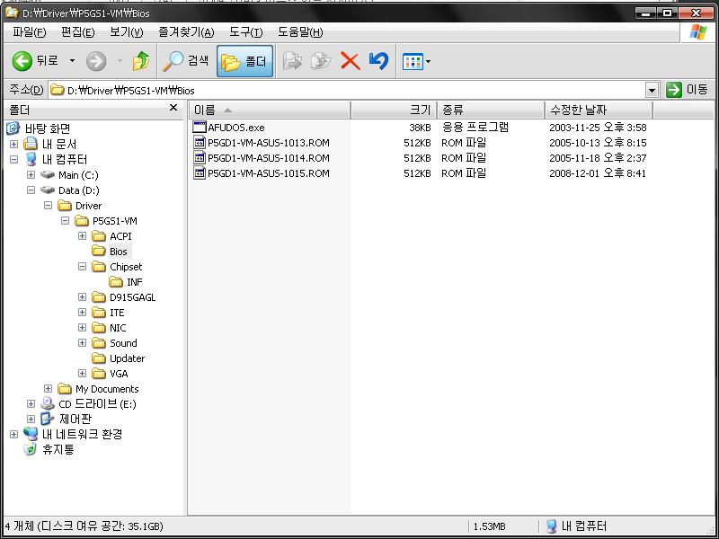719x539 pixels.
Task: Click the 내 컴퓨터 computer icon in tree
Action: click(x=31, y=159)
